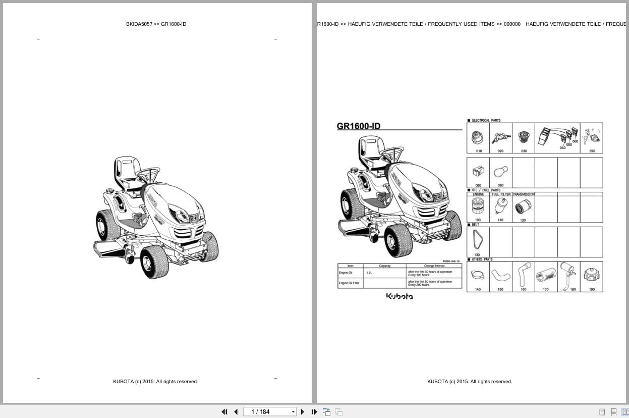Click the ELECTRICAL PARTS section label
The height and width of the screenshot is (418, 629).
point(486,121)
